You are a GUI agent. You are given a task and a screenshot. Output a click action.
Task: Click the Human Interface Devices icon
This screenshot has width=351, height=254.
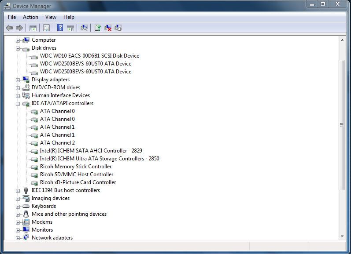26,95
